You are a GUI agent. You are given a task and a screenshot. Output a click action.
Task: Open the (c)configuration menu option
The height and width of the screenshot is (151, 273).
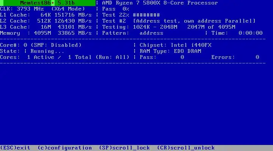click(x=64, y=148)
